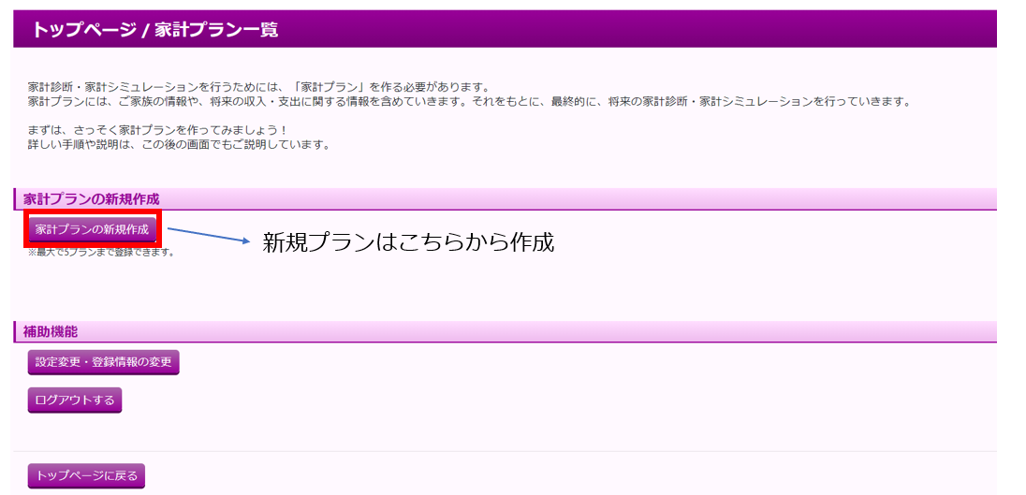
Task: Click the sentence starting 家計診断・家計シミュレーションを行うためには
Action: (258, 88)
